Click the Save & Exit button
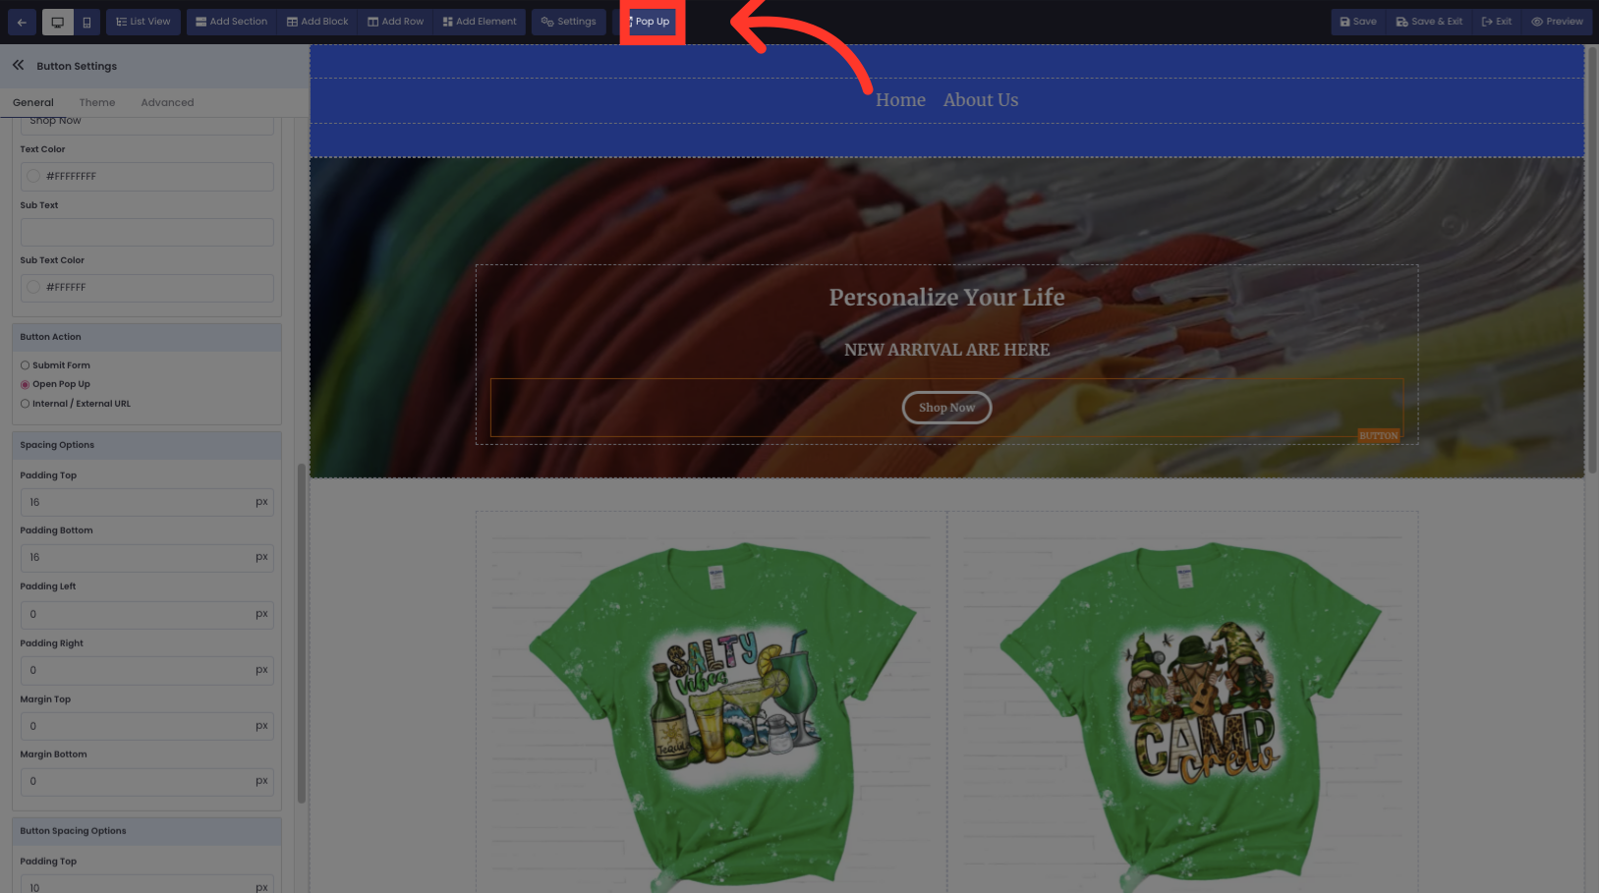 pos(1429,22)
